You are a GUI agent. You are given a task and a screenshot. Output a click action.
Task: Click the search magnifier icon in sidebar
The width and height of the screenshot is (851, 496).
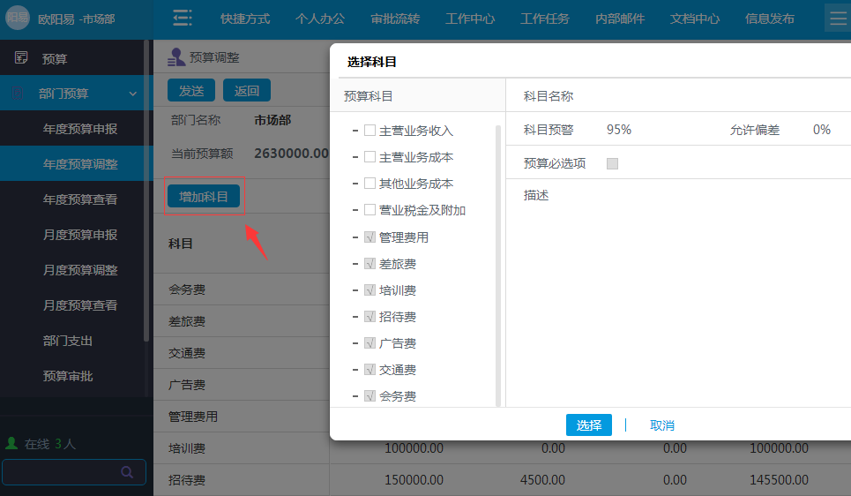click(x=127, y=472)
